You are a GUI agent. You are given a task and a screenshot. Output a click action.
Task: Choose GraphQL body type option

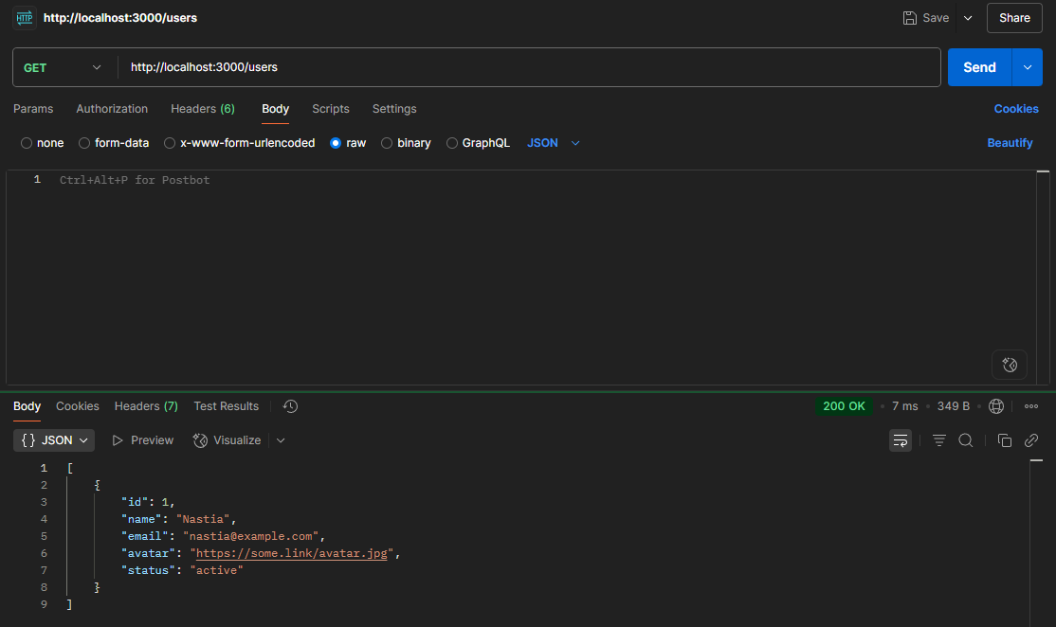click(x=452, y=143)
